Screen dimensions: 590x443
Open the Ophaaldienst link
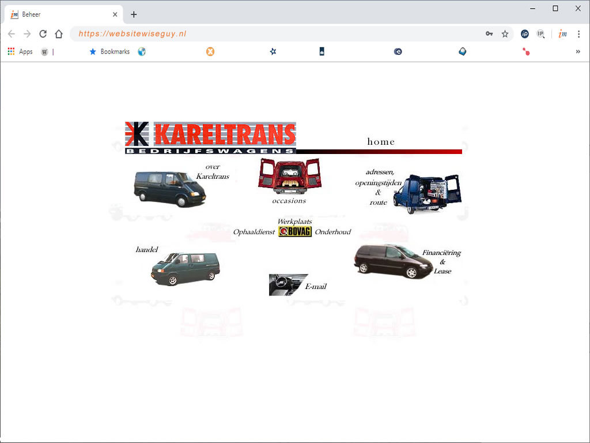pos(254,232)
